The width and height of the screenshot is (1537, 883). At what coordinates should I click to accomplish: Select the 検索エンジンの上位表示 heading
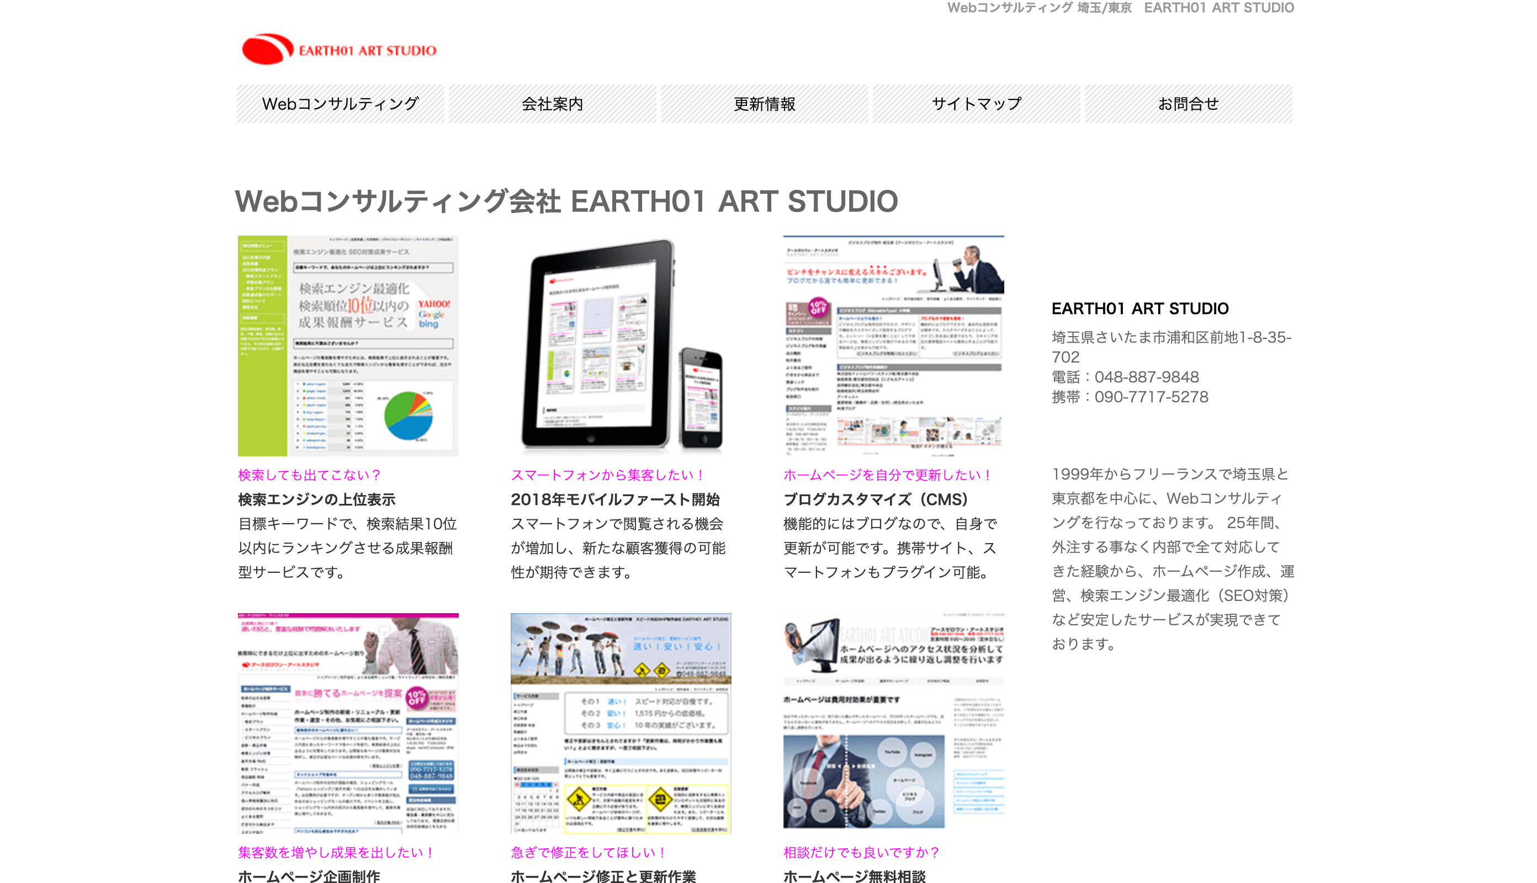click(316, 499)
